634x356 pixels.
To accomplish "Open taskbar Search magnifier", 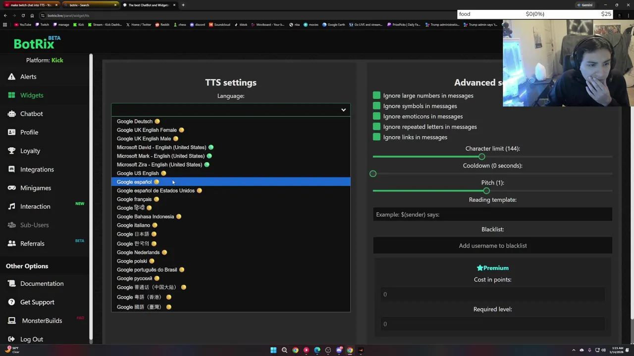I will (x=284, y=350).
